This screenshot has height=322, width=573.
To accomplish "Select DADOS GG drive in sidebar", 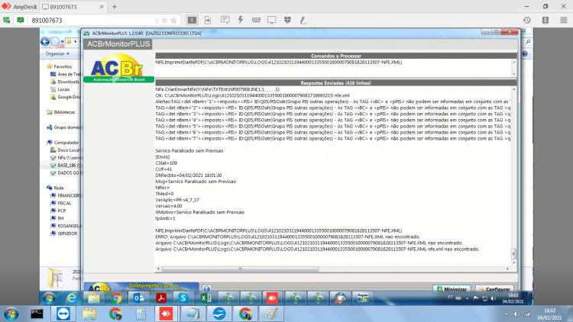I will coord(68,172).
